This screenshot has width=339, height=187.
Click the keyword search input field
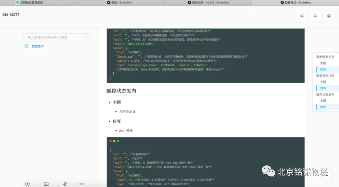pyautogui.click(x=53, y=37)
